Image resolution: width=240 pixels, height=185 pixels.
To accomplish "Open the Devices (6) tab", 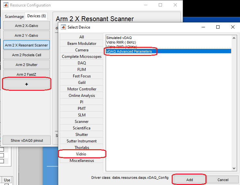I will [x=36, y=16].
